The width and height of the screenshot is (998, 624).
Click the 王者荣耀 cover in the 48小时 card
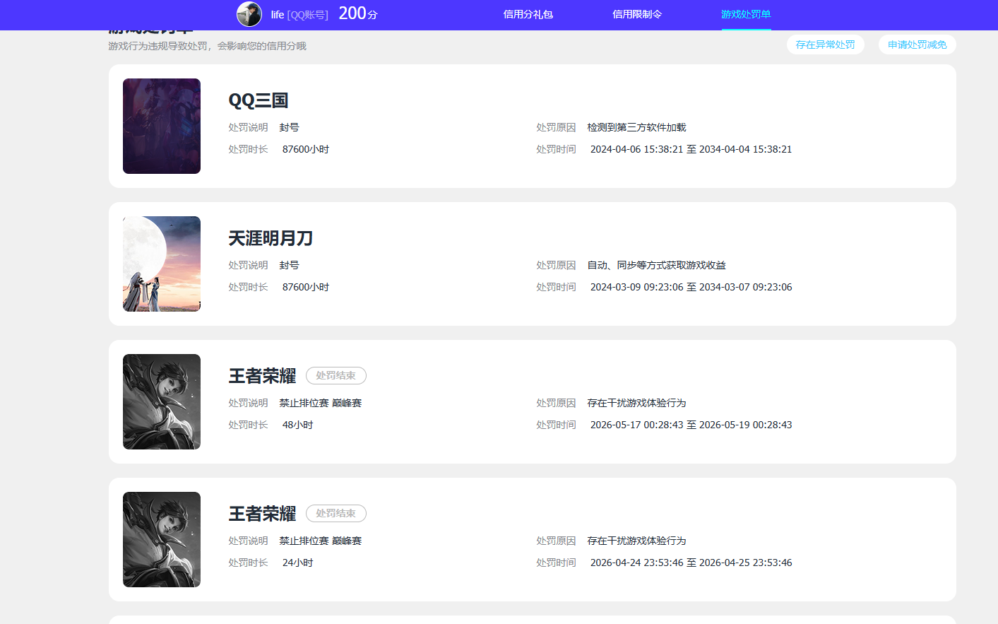162,401
